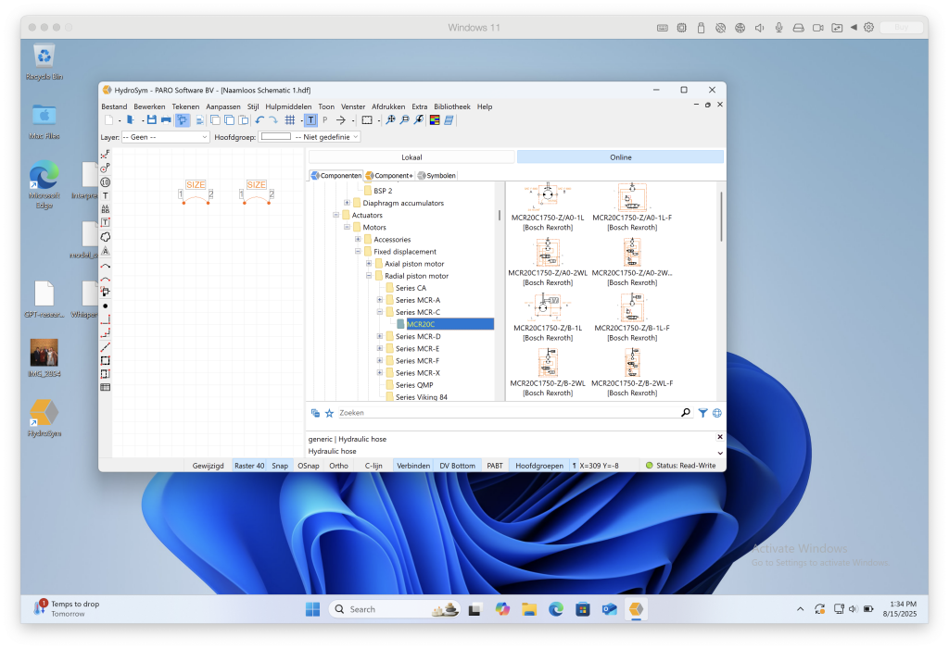Select the table tool at the bottom of the left toolbar
This screenshot has height=649, width=949.
coord(106,388)
